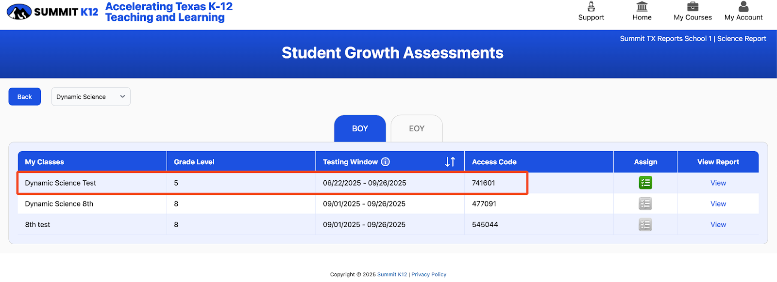Expand the Dynamic Science dropdown
The height and width of the screenshot is (282, 777).
point(91,96)
